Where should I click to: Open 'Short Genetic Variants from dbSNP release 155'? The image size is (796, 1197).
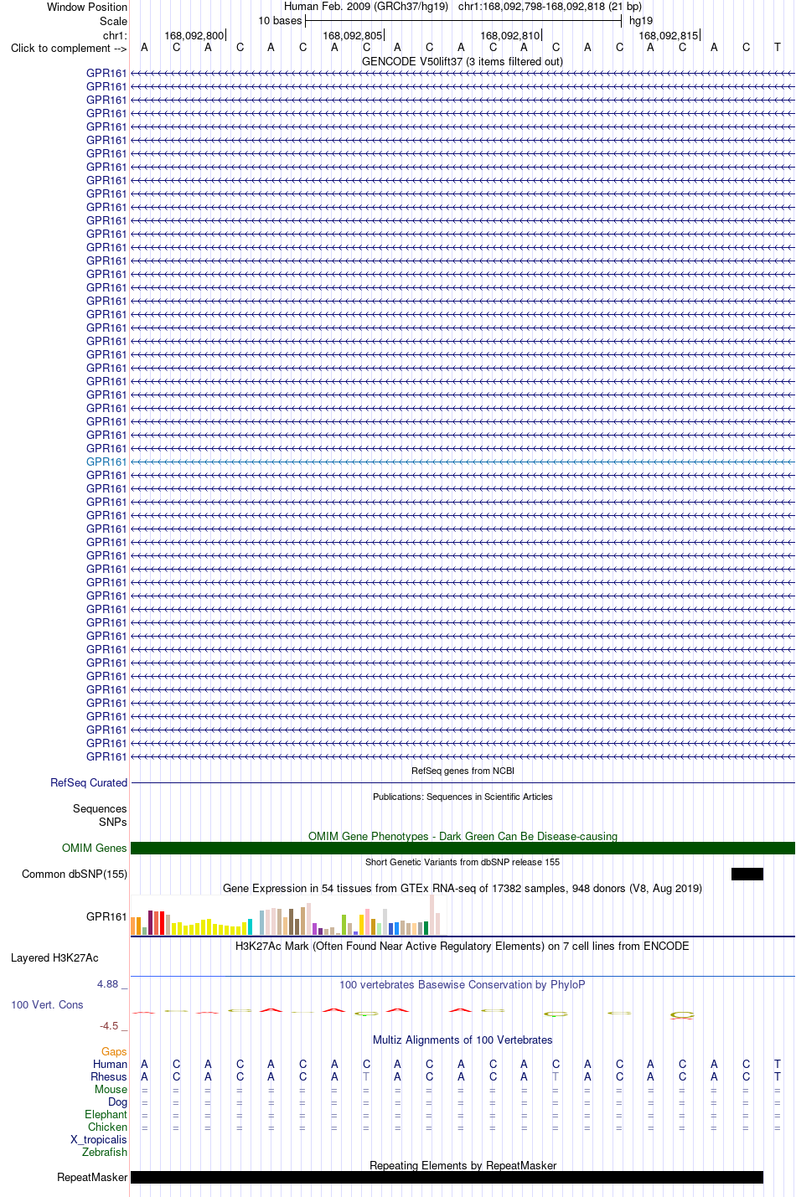tap(463, 862)
